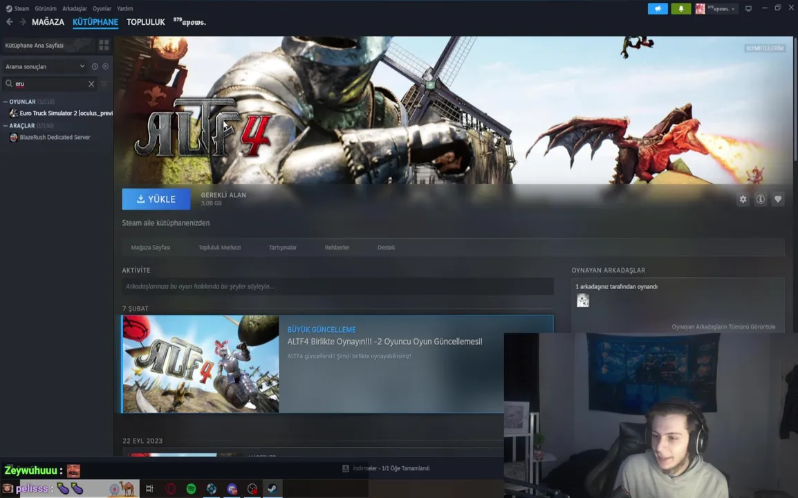
Task: Open the apows profile section in navigation
Action: (189, 22)
